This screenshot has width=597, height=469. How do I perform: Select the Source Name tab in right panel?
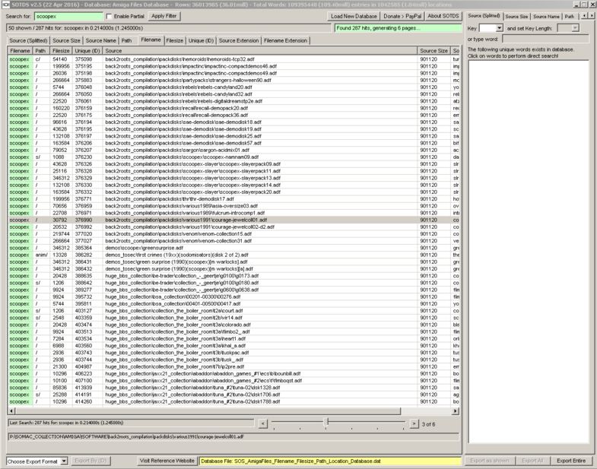(x=546, y=16)
